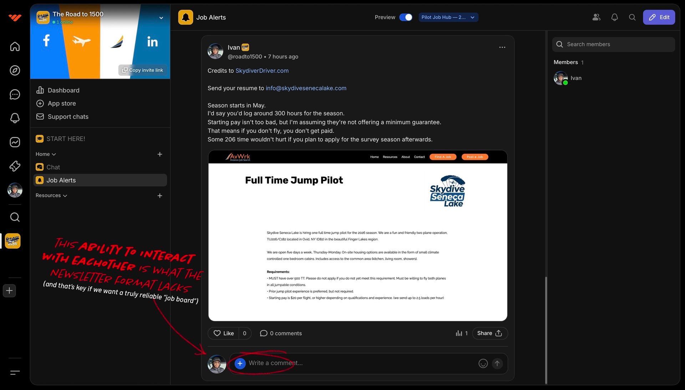Click the Search members field
This screenshot has width=685, height=390.
(x=614, y=44)
